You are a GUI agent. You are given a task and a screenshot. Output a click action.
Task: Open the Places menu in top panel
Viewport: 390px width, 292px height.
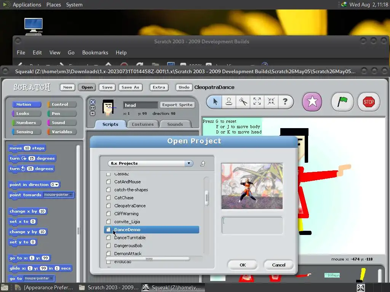coord(54,5)
